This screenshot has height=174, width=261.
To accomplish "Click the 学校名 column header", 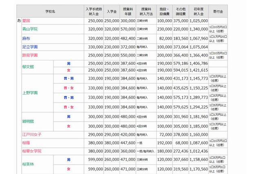I will (x=50, y=11).
